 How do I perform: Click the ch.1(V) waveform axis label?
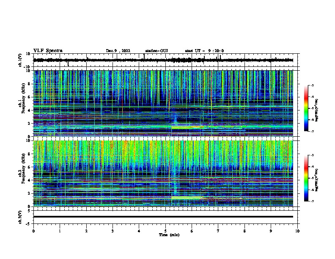[x=20, y=60]
